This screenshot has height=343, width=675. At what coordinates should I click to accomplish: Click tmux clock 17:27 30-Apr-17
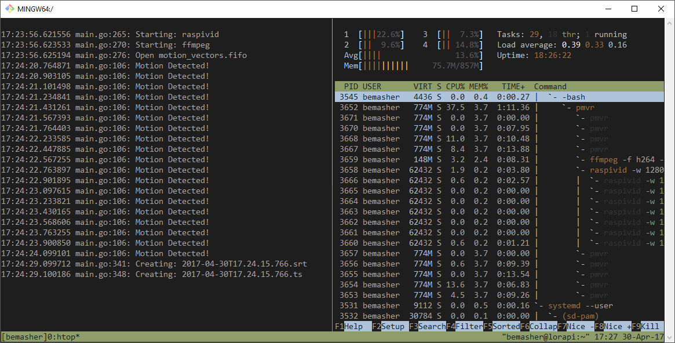pos(629,337)
